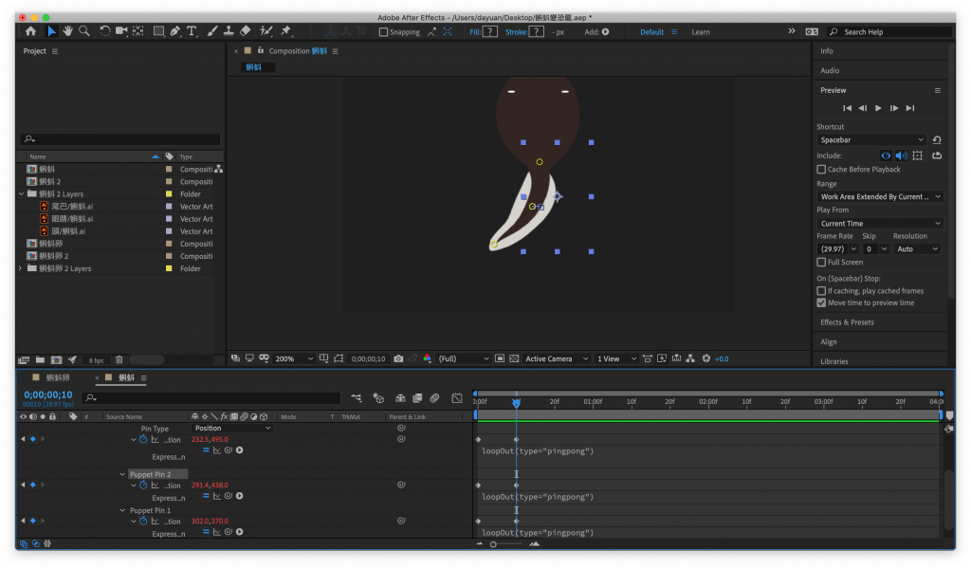Toggle video inclusion eye in Preview panel

[x=887, y=156]
